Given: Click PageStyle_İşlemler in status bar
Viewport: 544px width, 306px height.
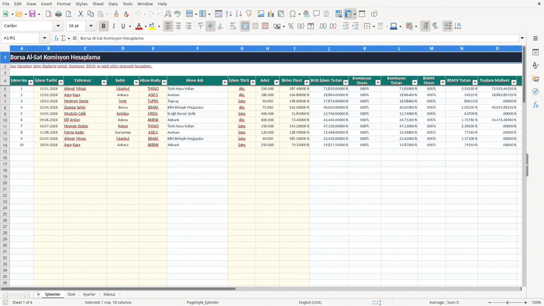Looking at the screenshot, I should pos(203,302).
